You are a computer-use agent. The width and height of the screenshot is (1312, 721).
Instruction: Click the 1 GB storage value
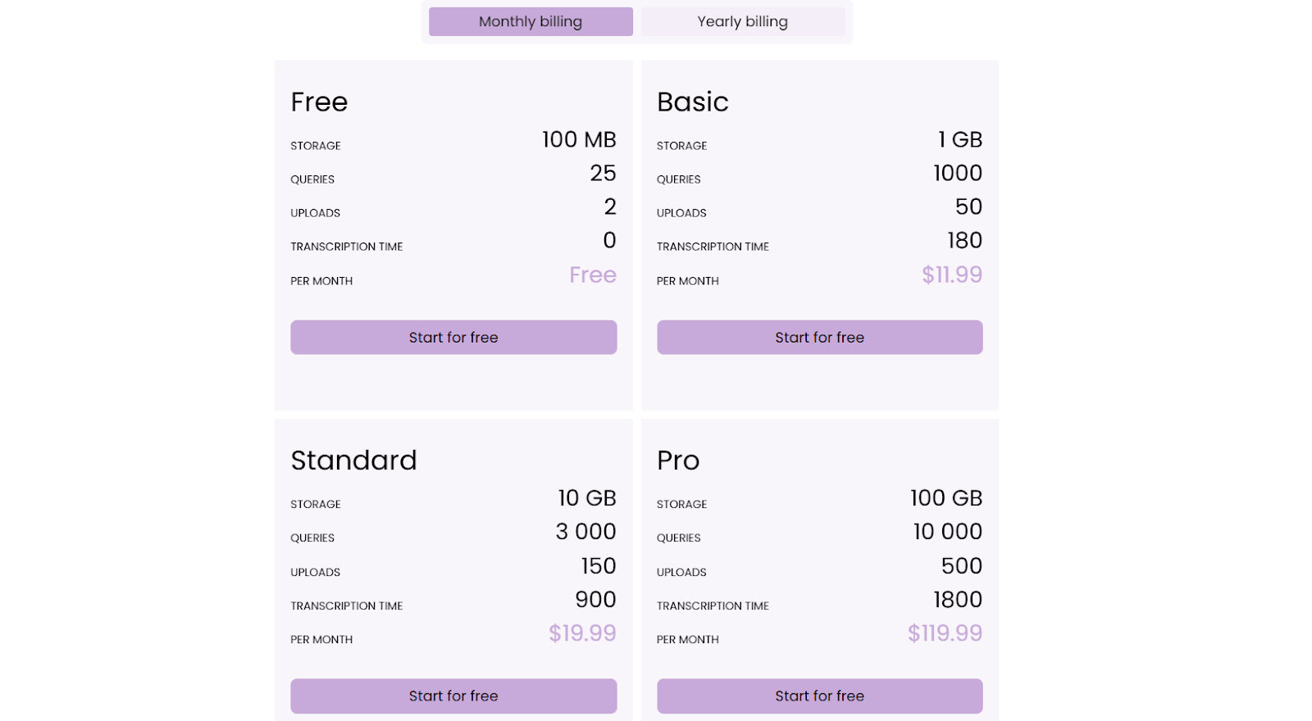pyautogui.click(x=960, y=139)
